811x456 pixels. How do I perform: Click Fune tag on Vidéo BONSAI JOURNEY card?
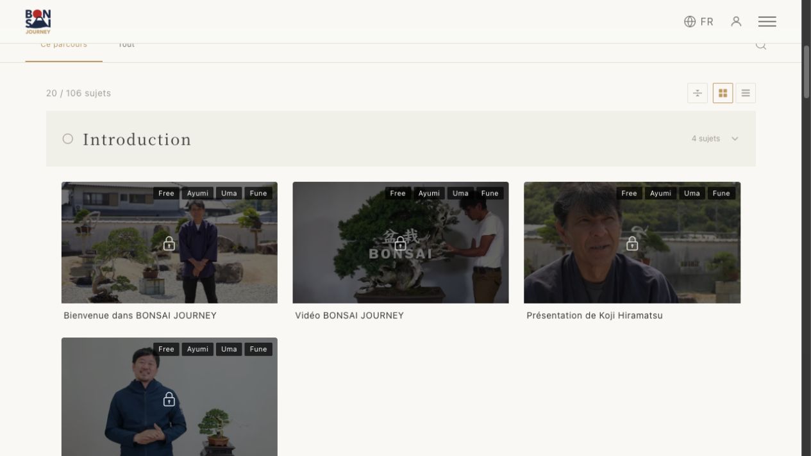pos(490,193)
